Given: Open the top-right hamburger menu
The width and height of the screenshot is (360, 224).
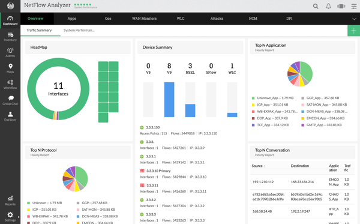Looking at the screenshot, I should tap(354, 6).
